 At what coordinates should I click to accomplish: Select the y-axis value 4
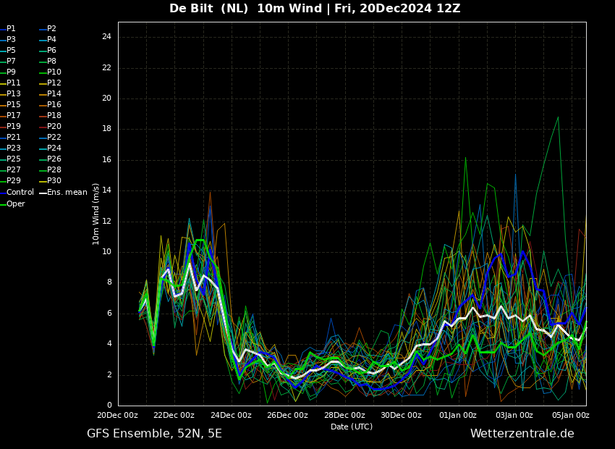[x=109, y=344]
